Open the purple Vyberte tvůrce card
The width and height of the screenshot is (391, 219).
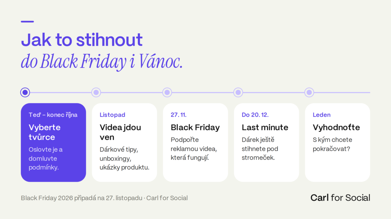click(53, 142)
